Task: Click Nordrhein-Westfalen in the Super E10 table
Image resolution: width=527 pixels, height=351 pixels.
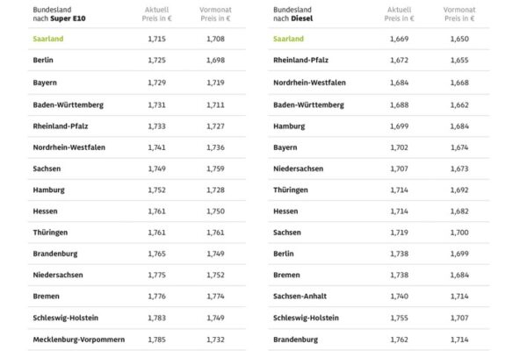Action: pyautogui.click(x=68, y=147)
